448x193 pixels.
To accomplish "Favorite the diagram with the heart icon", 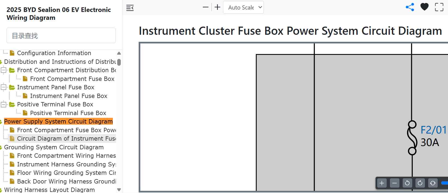I will tap(424, 7).
